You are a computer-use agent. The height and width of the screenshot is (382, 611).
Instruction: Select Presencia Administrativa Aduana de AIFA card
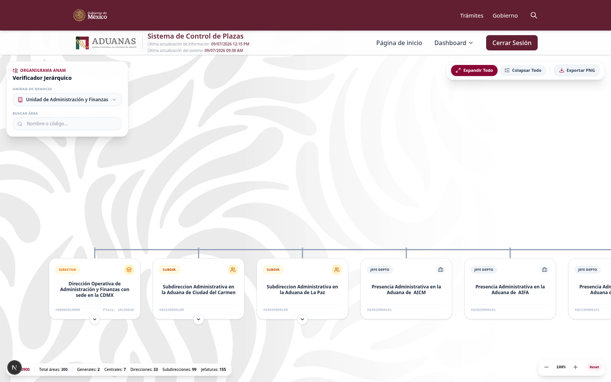pos(510,289)
